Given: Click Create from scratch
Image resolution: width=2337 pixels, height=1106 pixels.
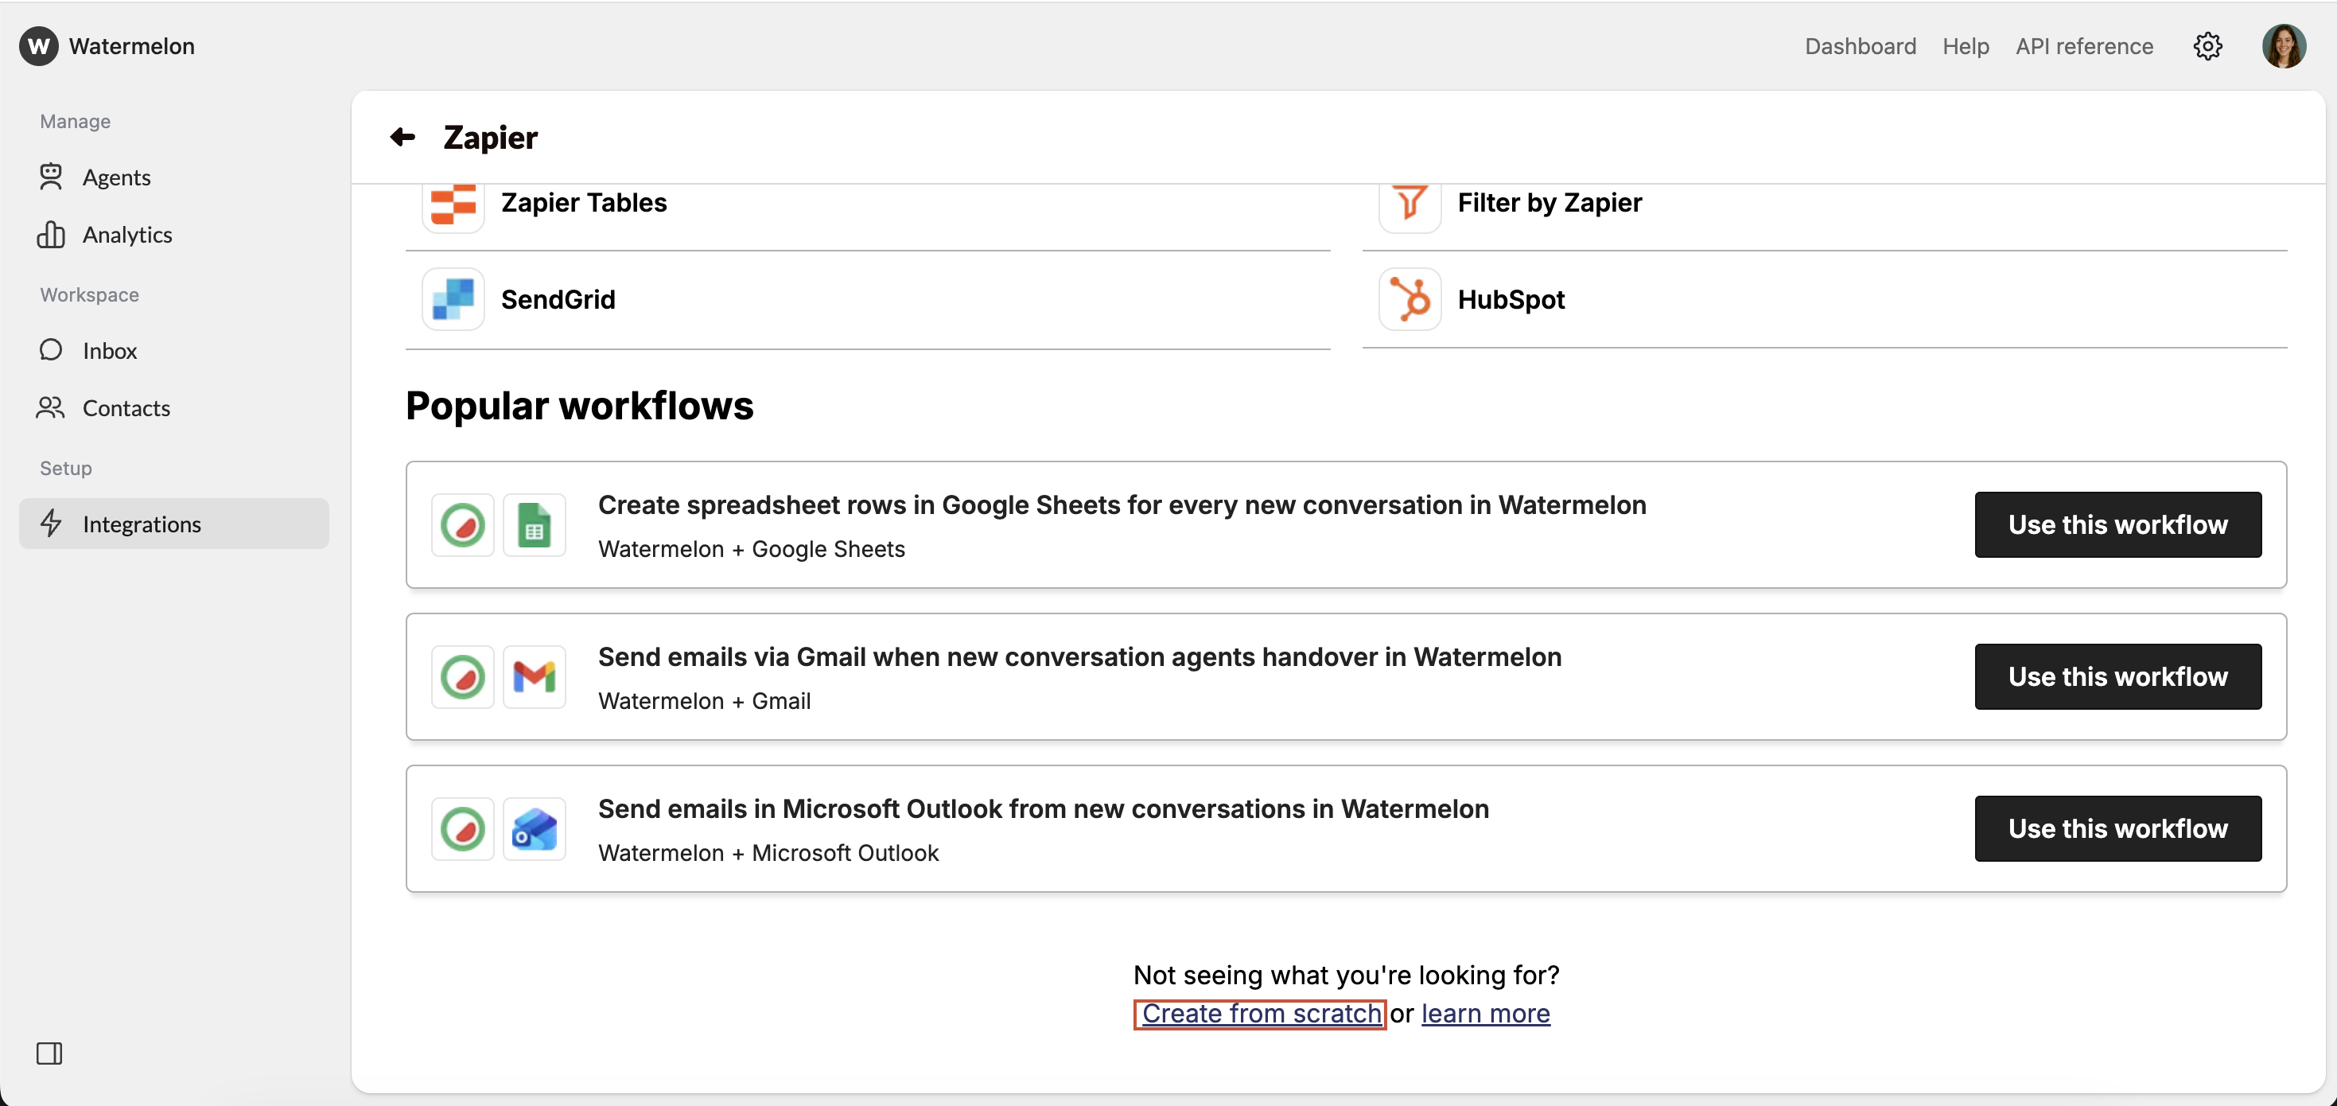Looking at the screenshot, I should (x=1260, y=1014).
